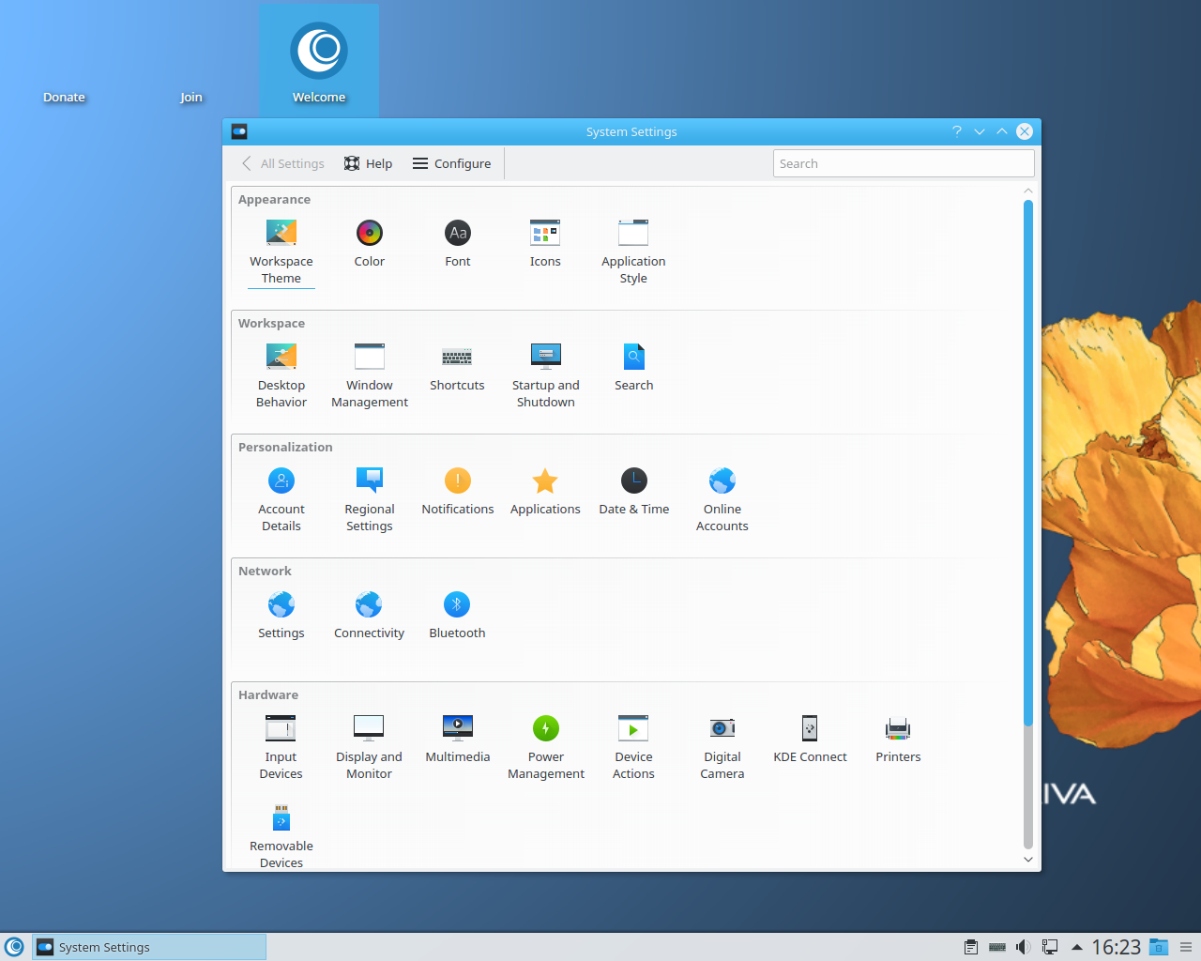
Task: Open the Search settings module
Action: click(634, 367)
